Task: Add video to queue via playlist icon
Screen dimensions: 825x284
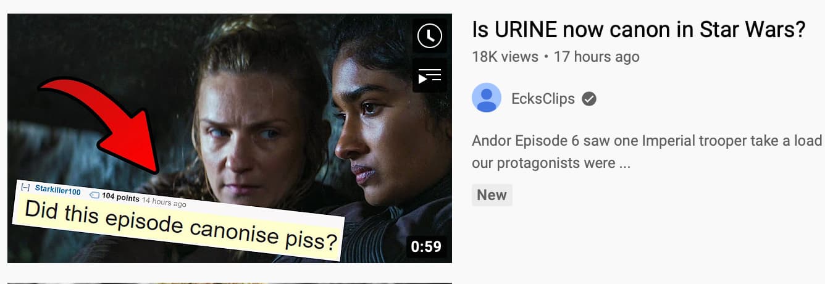Action: [x=430, y=77]
